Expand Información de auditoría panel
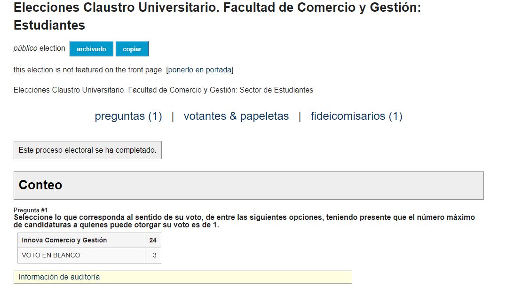The image size is (506, 303). (x=182, y=277)
